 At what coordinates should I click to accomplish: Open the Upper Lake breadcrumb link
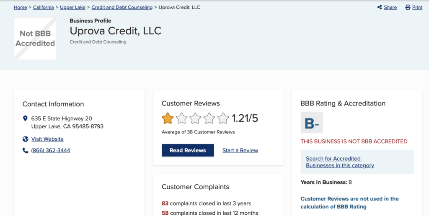pyautogui.click(x=73, y=8)
